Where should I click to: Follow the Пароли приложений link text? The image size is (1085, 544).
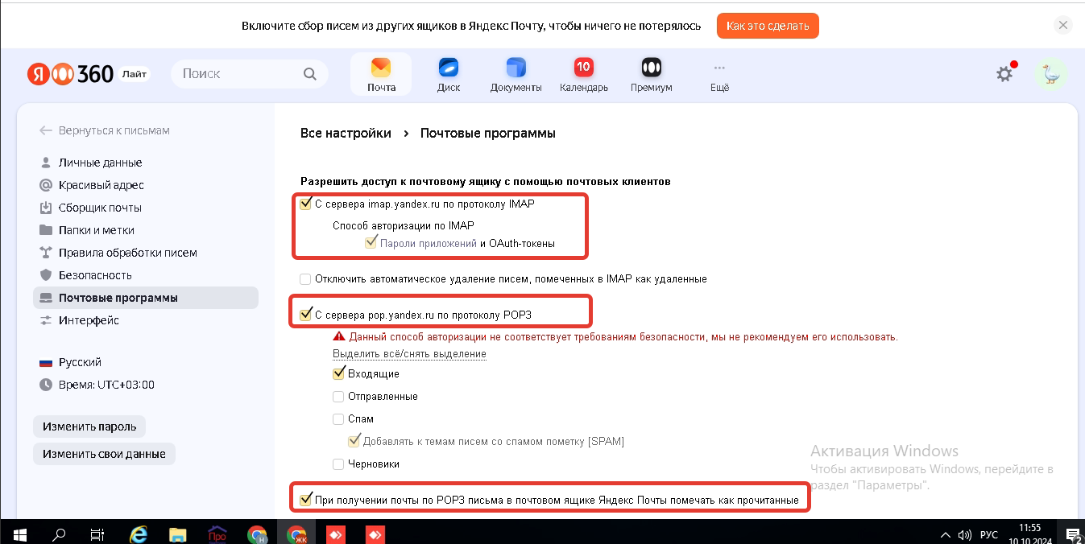click(x=429, y=243)
